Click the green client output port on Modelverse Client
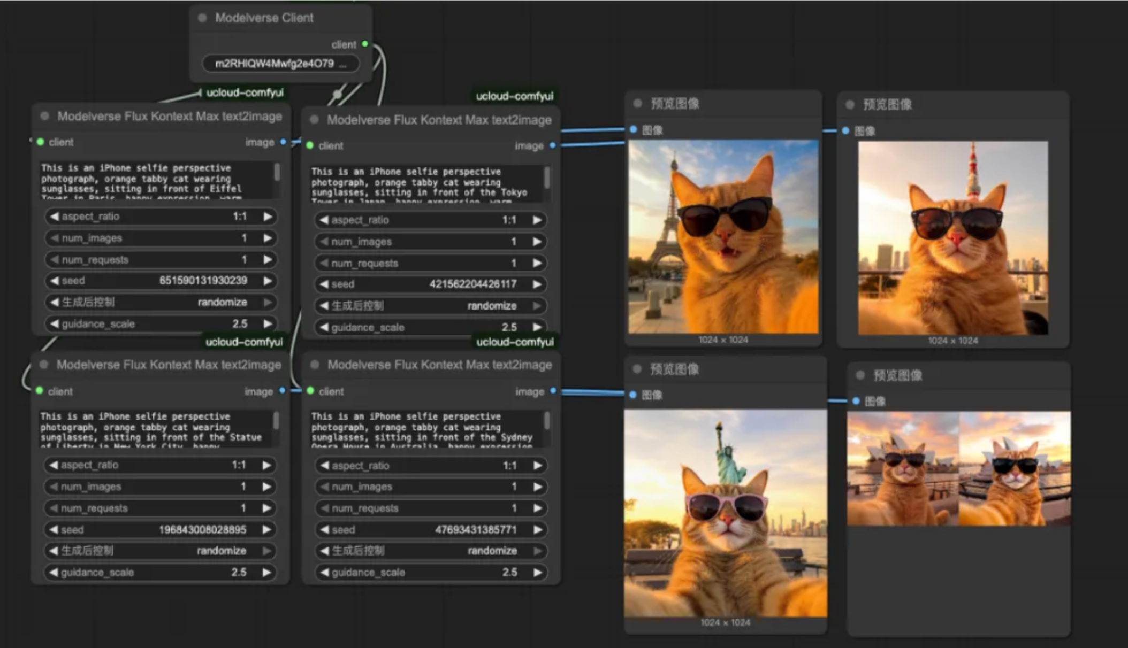The image size is (1128, 648). pos(365,44)
